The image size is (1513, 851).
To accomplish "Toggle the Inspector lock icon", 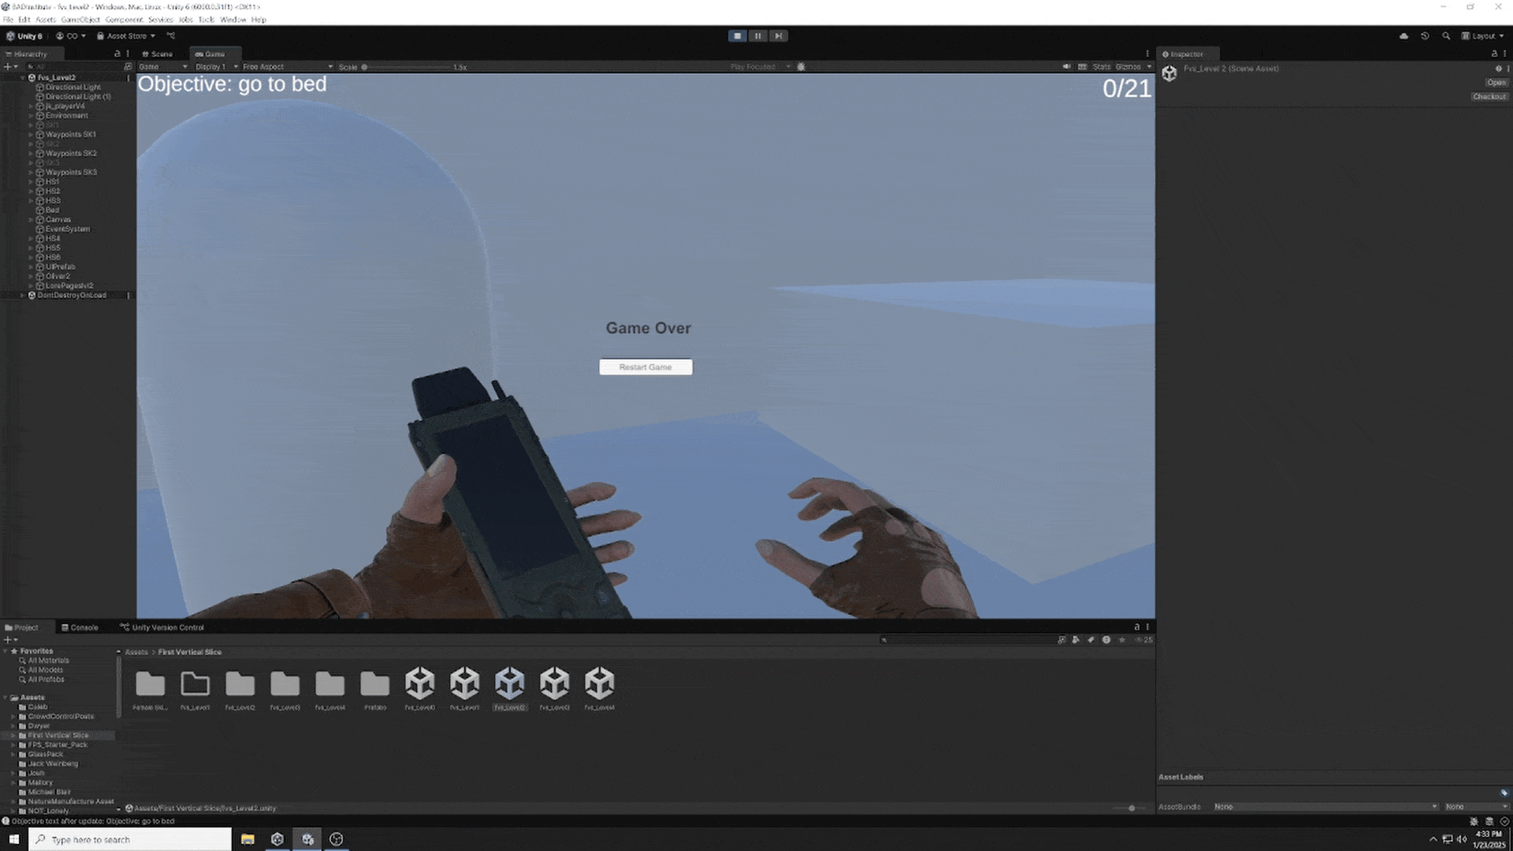I will pos(1494,54).
